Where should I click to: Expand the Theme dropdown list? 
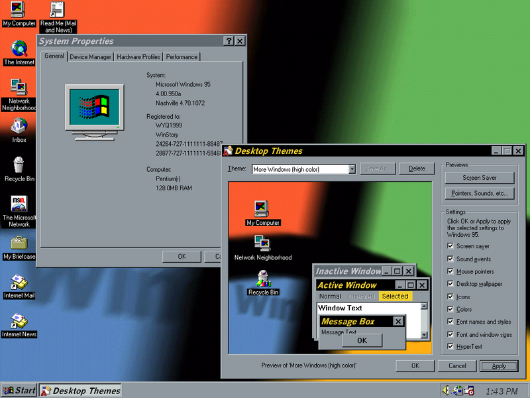click(x=352, y=169)
